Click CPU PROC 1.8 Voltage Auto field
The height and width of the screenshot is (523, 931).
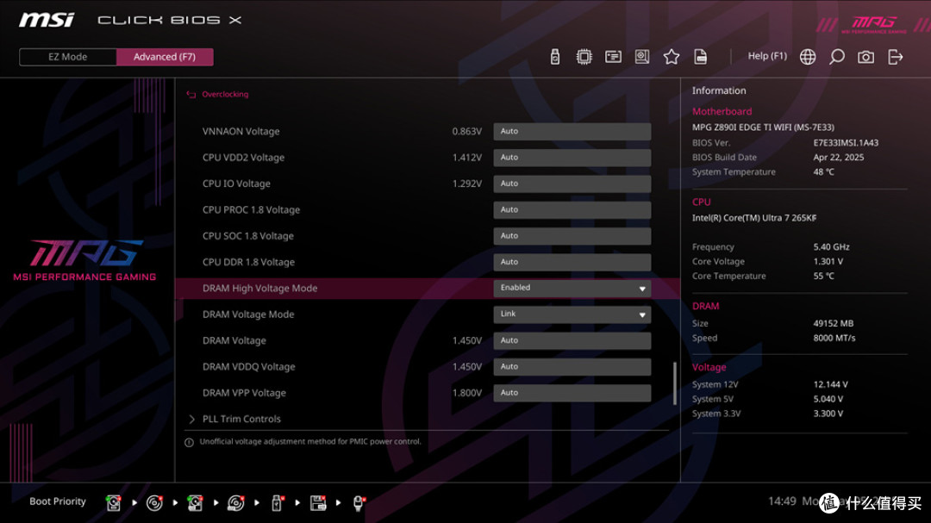[572, 209]
